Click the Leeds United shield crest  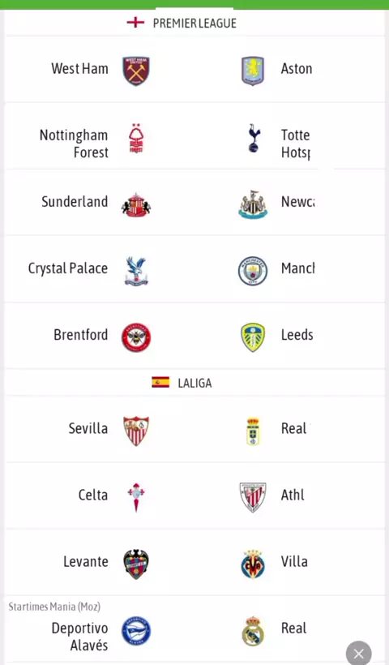click(x=253, y=337)
